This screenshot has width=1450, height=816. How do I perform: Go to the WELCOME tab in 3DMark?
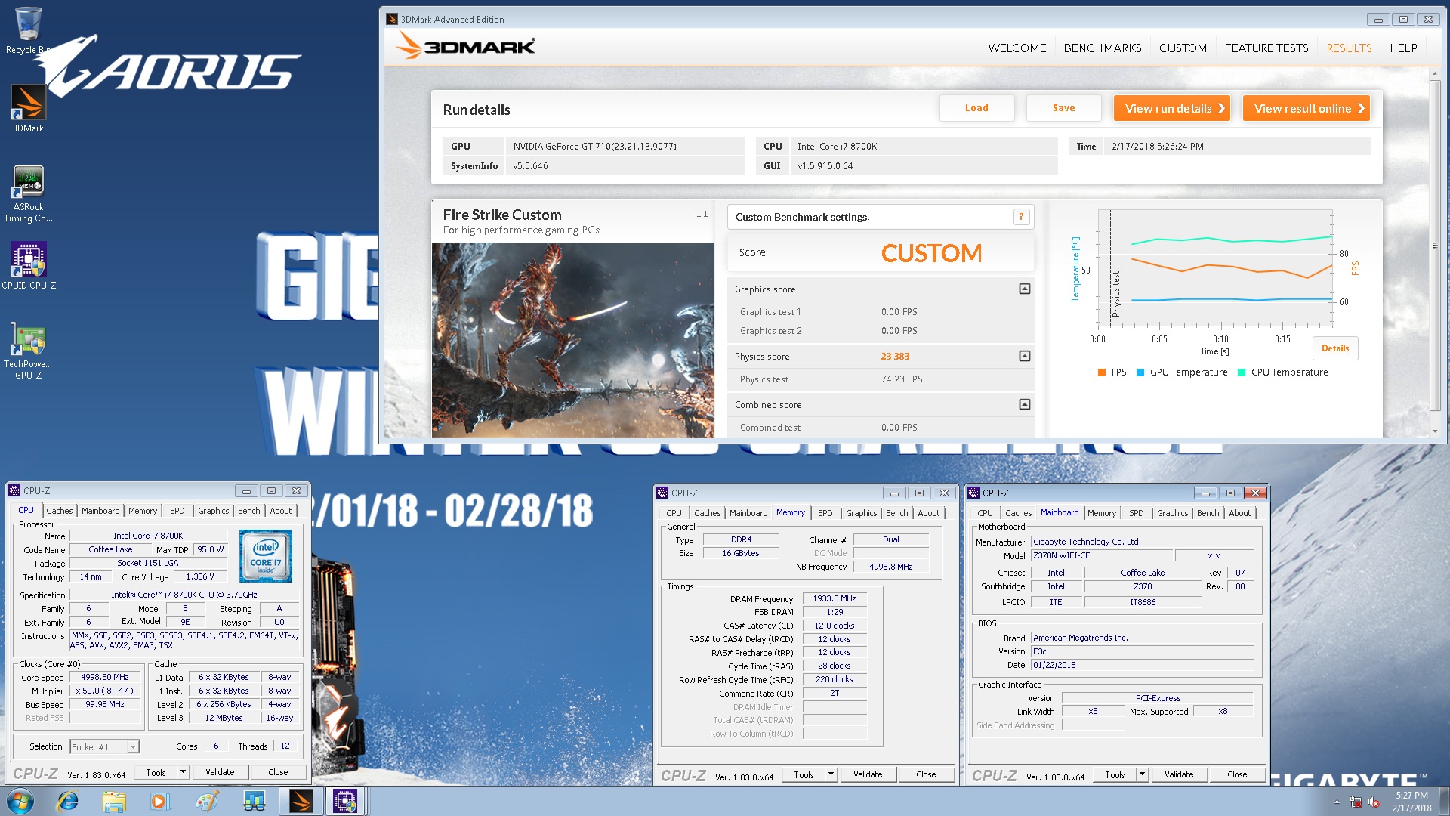pos(1017,48)
